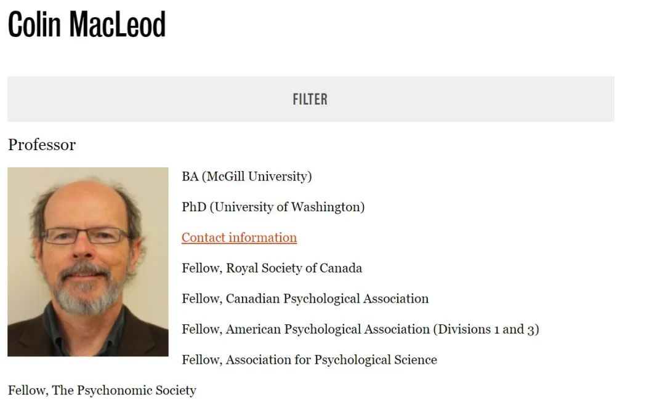
Task: Click the "University of Washington" text
Action: pyautogui.click(x=287, y=207)
